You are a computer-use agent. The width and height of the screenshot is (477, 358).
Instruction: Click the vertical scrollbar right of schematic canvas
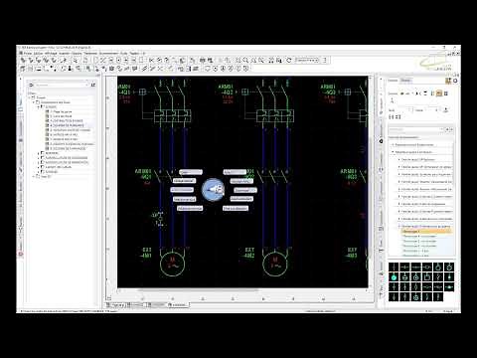click(371, 182)
